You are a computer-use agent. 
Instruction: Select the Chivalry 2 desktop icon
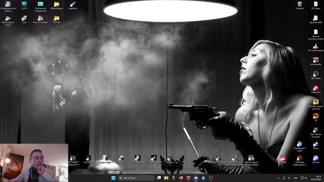click(x=170, y=159)
